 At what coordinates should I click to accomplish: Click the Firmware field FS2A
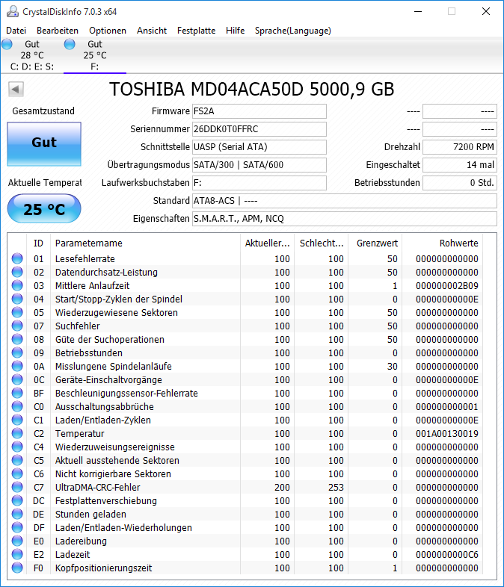click(259, 111)
